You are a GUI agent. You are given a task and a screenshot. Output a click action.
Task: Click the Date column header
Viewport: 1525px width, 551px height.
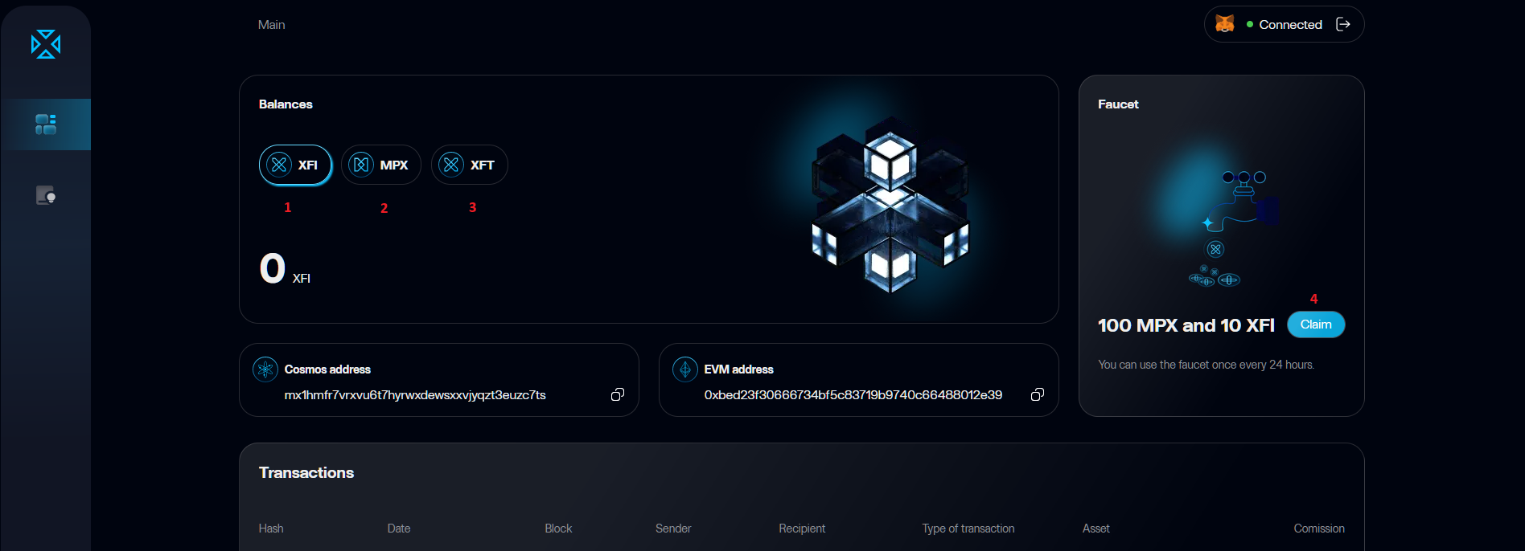[398, 529]
